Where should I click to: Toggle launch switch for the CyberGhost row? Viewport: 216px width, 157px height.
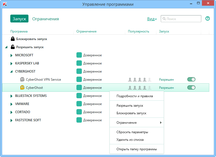click(191, 87)
